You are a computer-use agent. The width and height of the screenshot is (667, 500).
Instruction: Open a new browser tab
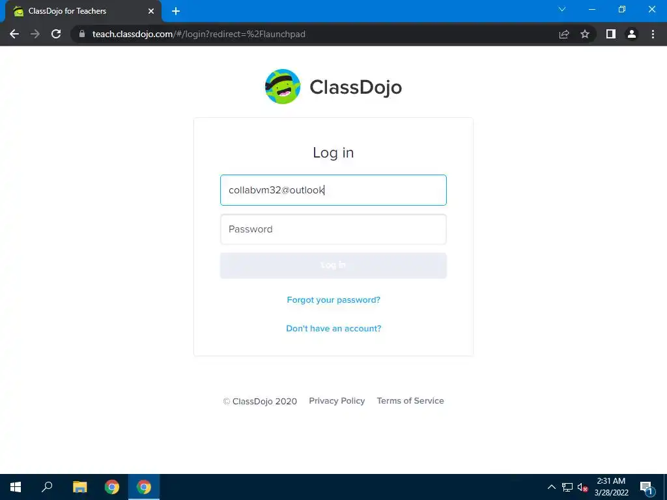click(x=176, y=11)
